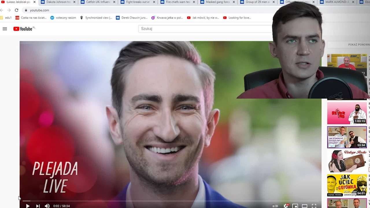Open the Derek Chauvin juro... bookmark
Image resolution: width=370 pixels, height=208 pixels.
click(132, 18)
